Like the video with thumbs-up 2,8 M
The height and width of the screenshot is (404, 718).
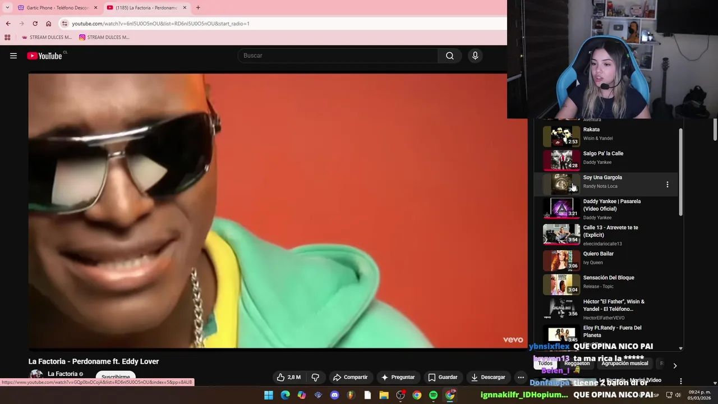tap(289, 377)
